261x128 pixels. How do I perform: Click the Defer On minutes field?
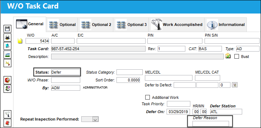click(x=203, y=112)
